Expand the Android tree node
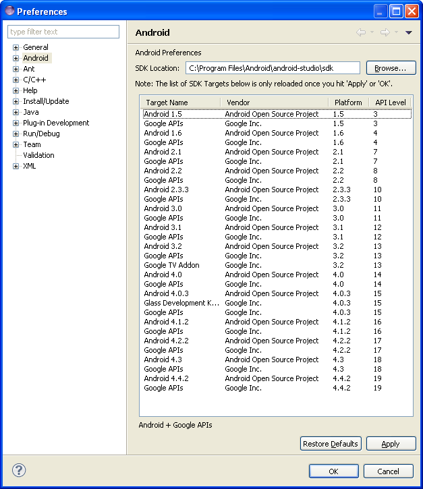Screen dimensions: 423x489 tap(16, 58)
